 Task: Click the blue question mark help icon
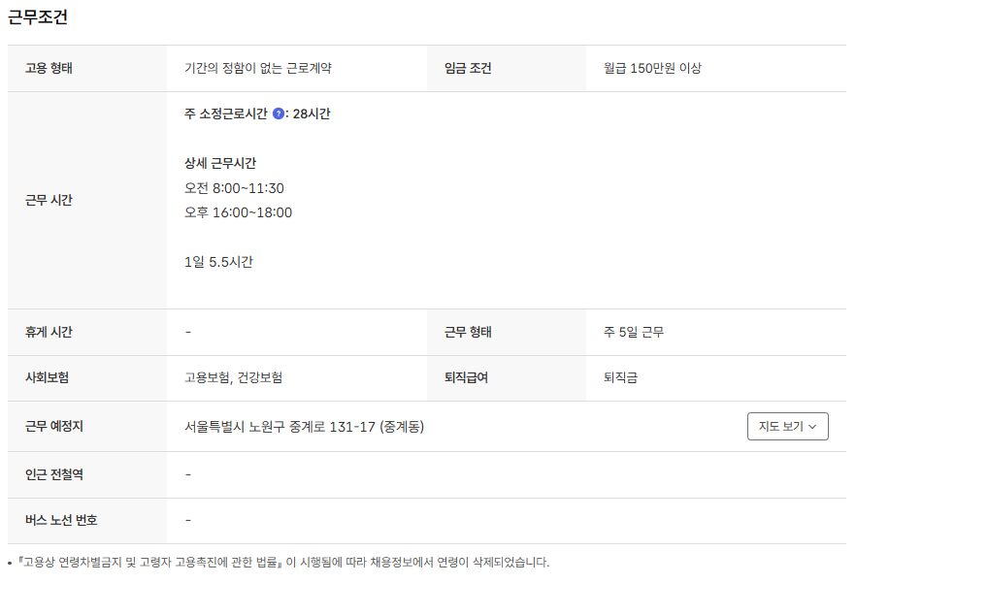tap(278, 114)
